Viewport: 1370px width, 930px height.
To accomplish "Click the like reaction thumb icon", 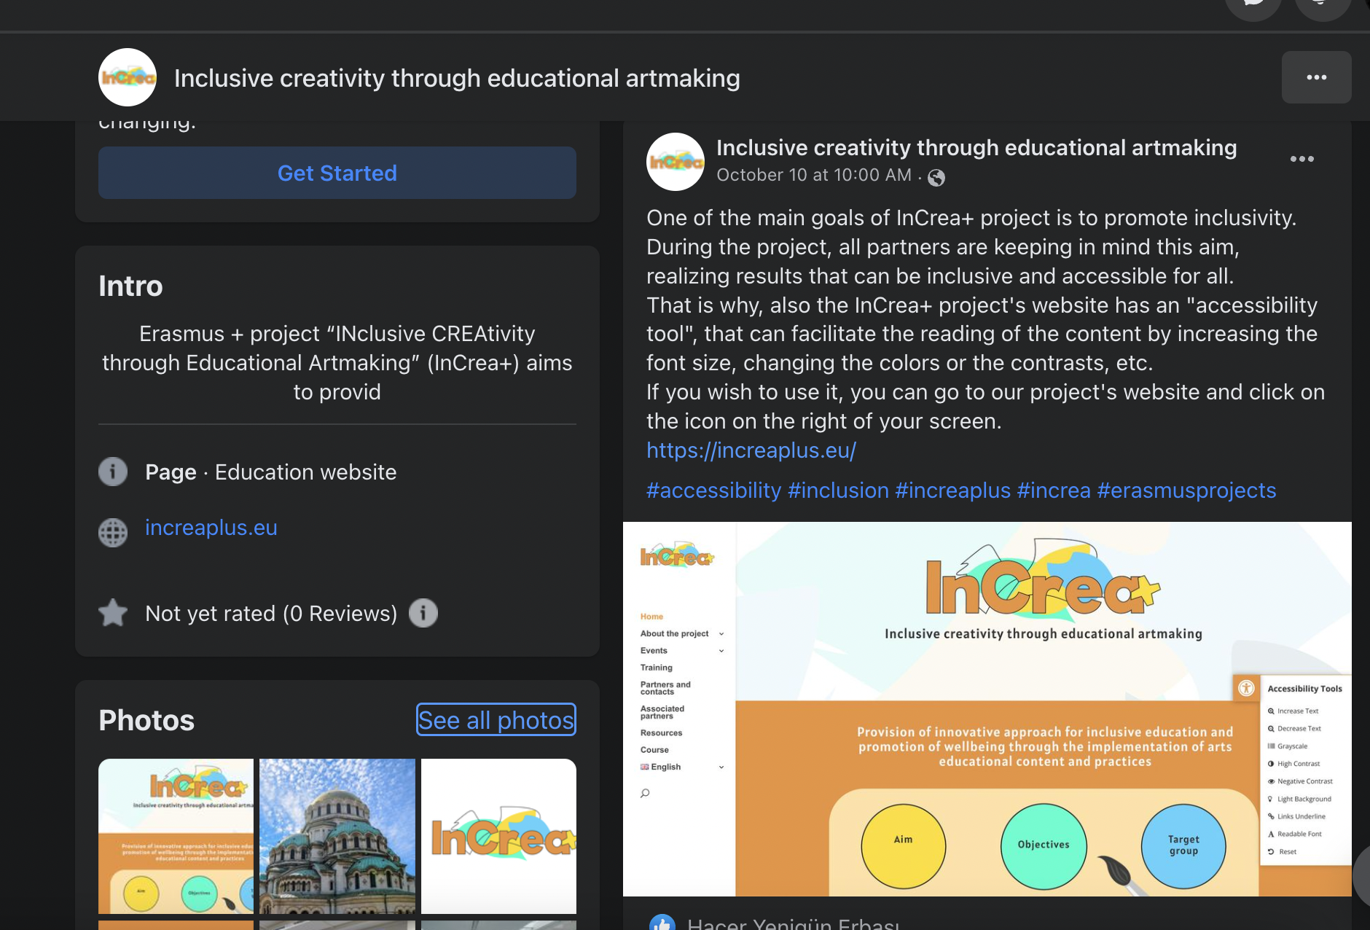I will [662, 922].
